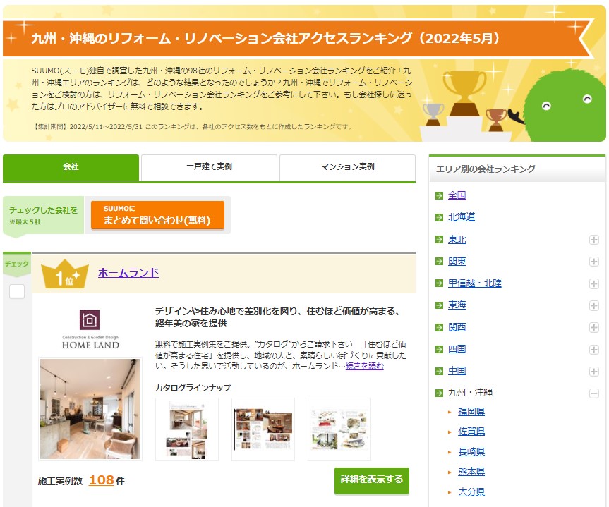Open the 四国 area ranking link
This screenshot has height=507, width=609.
(457, 349)
